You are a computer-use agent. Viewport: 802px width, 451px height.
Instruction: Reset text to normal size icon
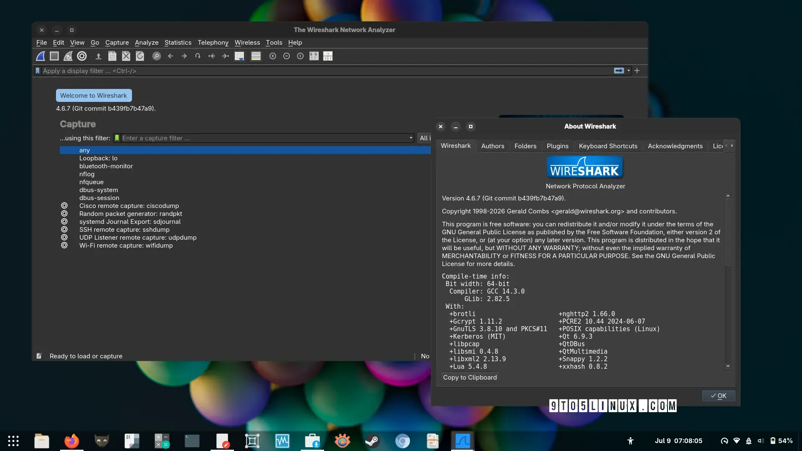click(x=300, y=56)
